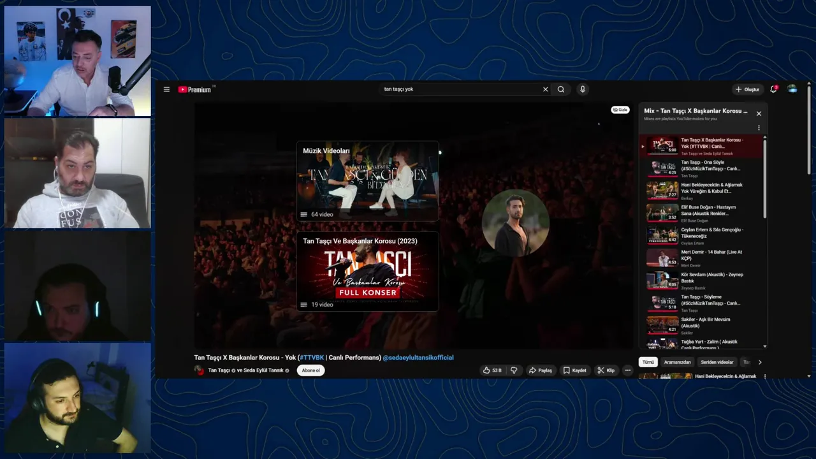The height and width of the screenshot is (459, 816).
Task: Subscribe using the Abone ol button
Action: (311, 370)
